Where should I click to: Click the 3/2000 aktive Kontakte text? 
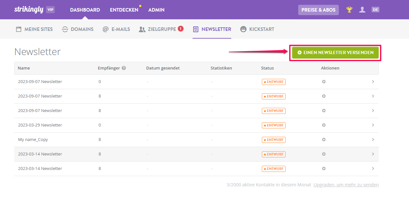pyautogui.click(x=269, y=185)
